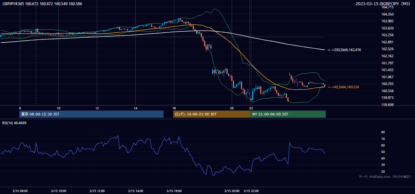Click the '3/15 14:00' bottom time label
This screenshot has height=194, width=415.
(x=135, y=191)
